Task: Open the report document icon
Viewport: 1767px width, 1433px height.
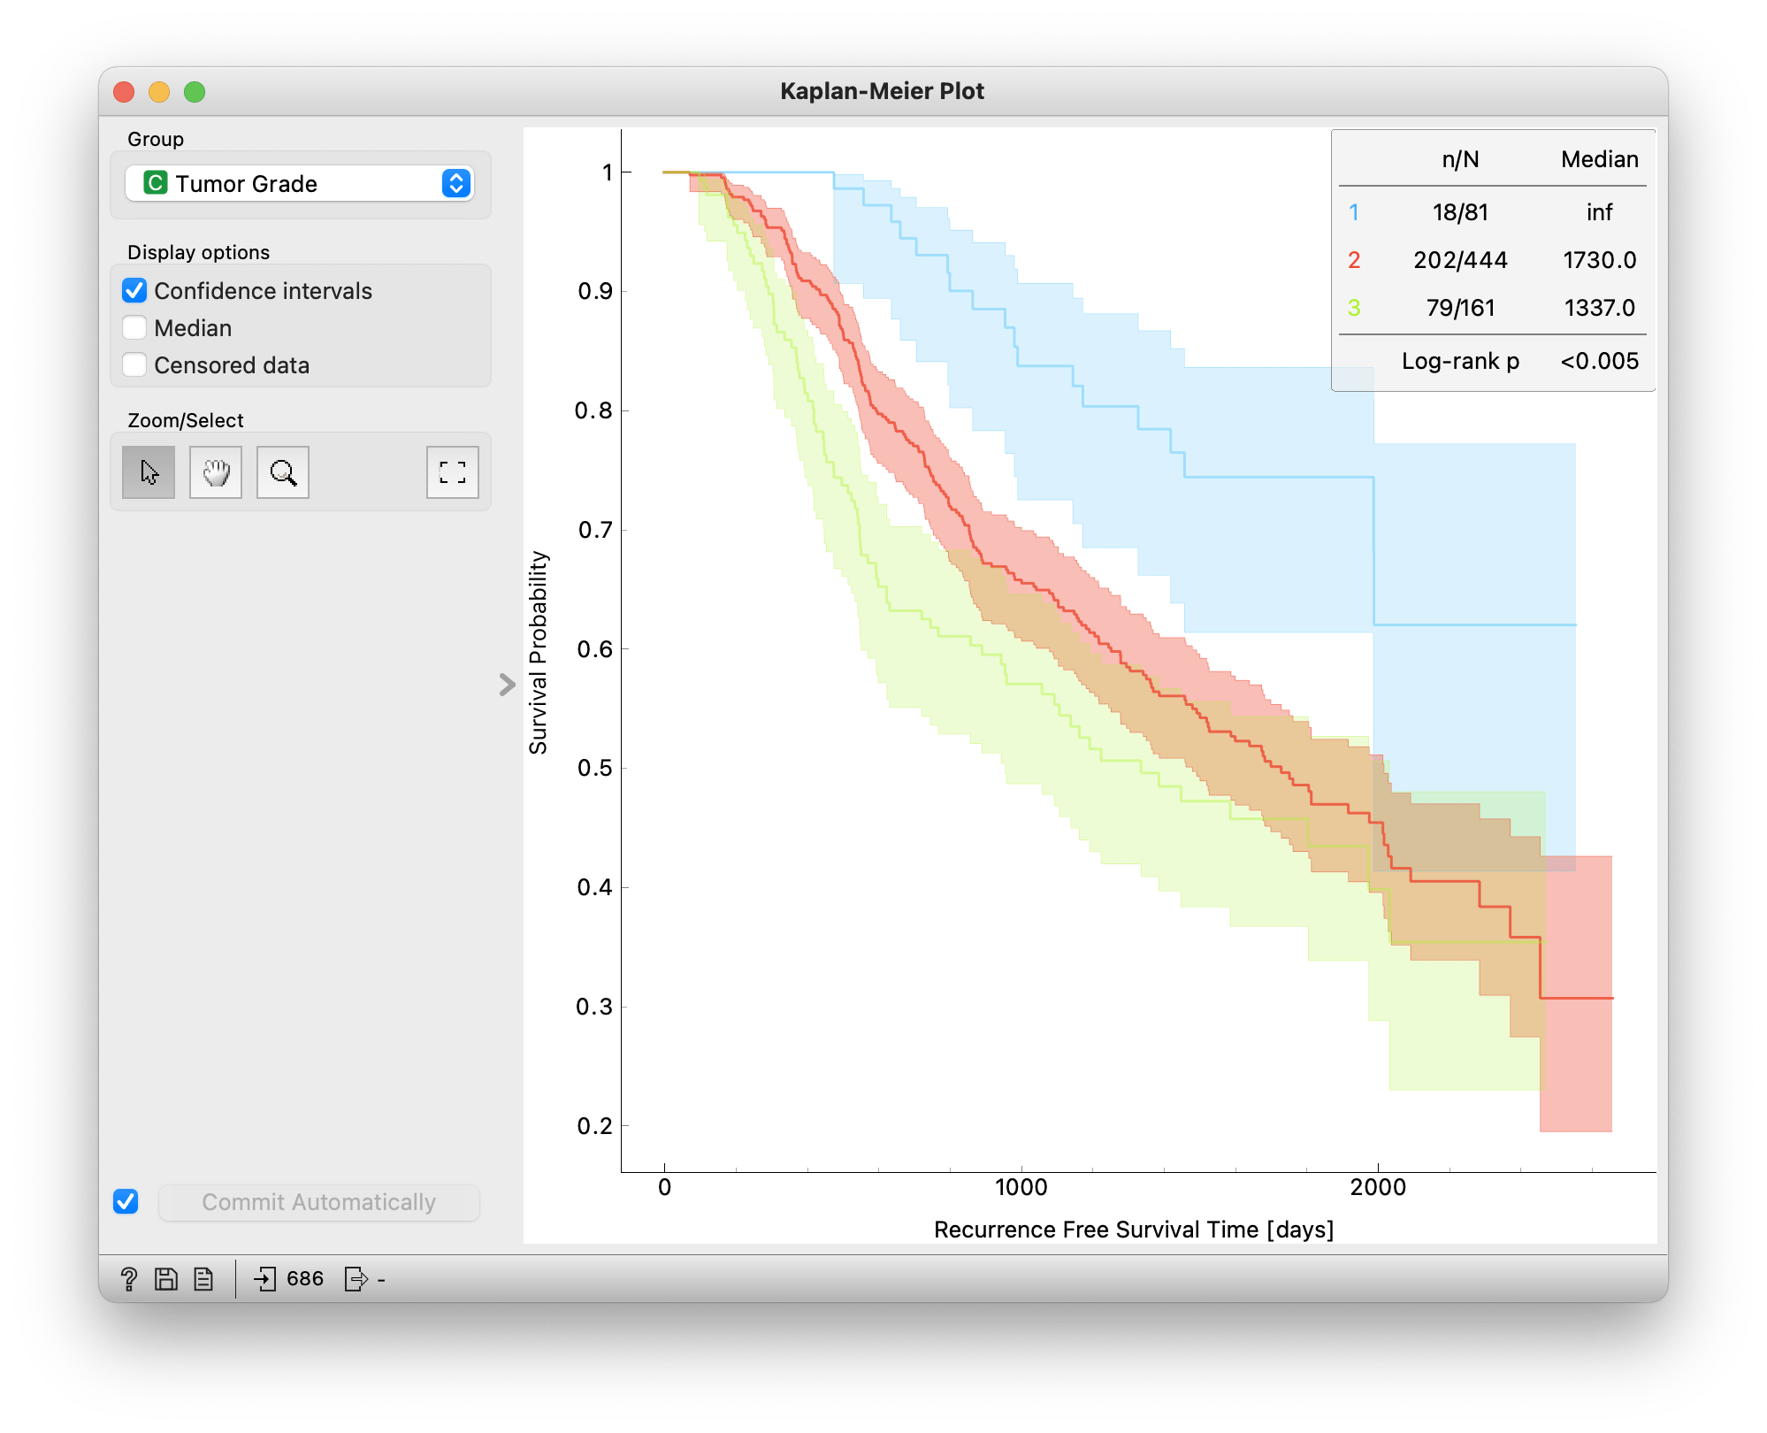Action: 203,1278
